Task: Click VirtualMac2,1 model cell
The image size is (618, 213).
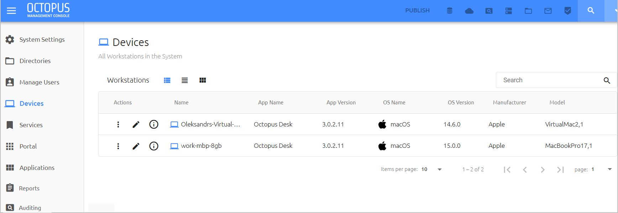Action: (564, 124)
